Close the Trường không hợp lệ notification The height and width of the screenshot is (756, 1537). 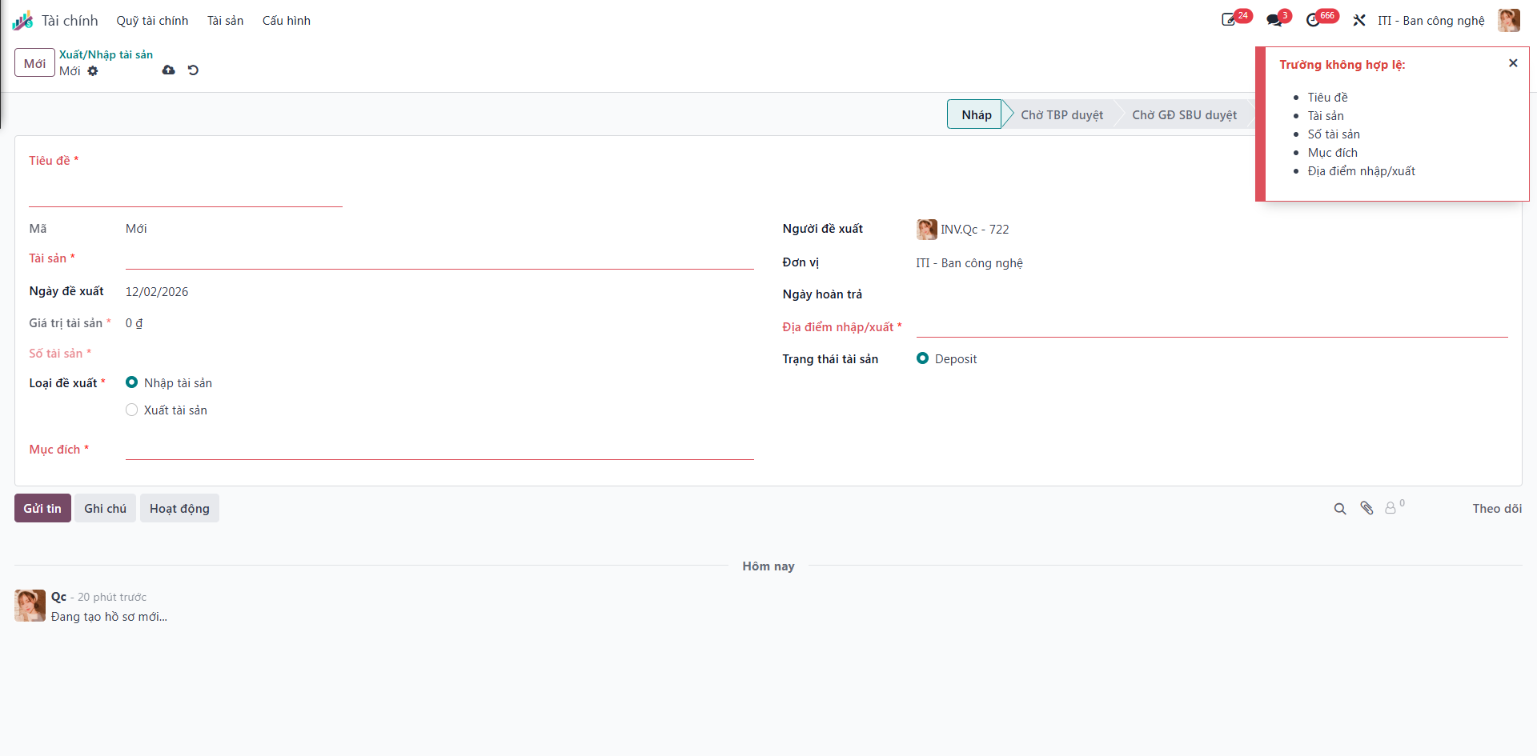(1513, 63)
